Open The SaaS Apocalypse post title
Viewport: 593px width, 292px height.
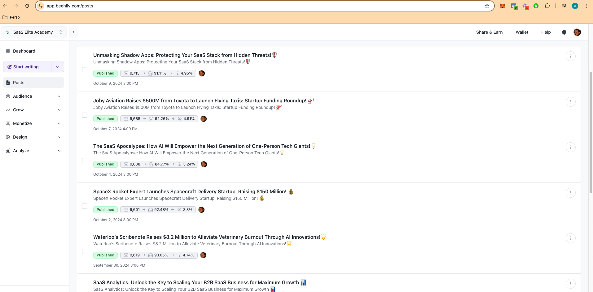204,146
